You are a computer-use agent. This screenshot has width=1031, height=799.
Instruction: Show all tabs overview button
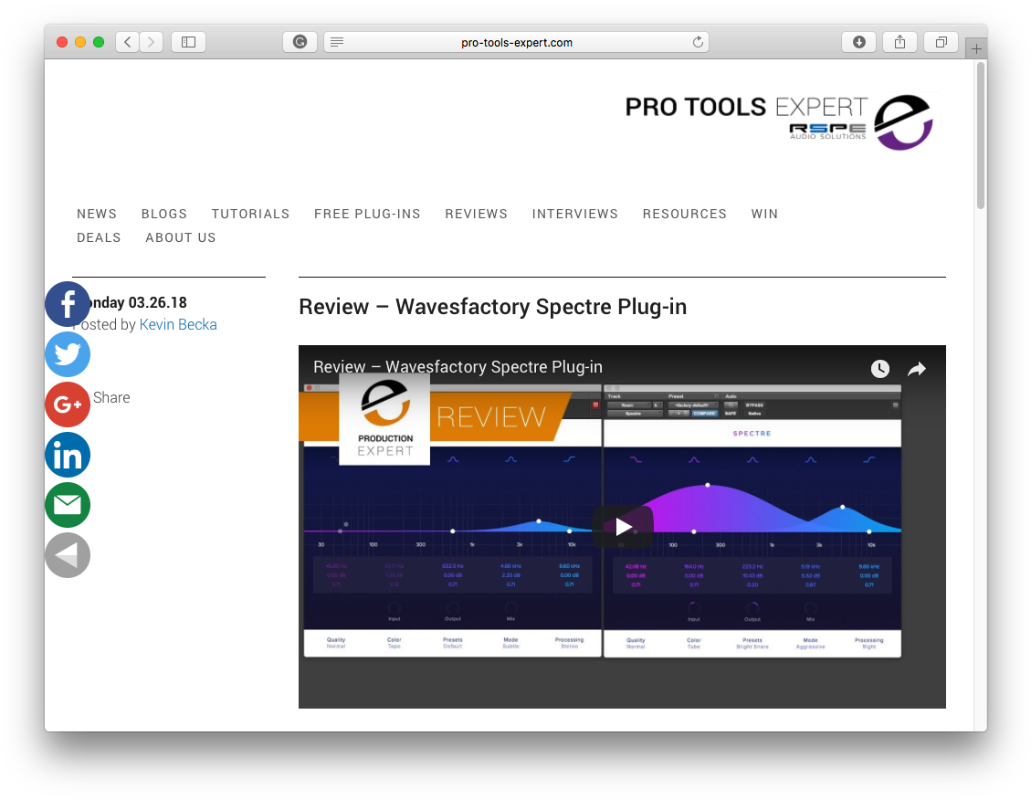point(941,42)
